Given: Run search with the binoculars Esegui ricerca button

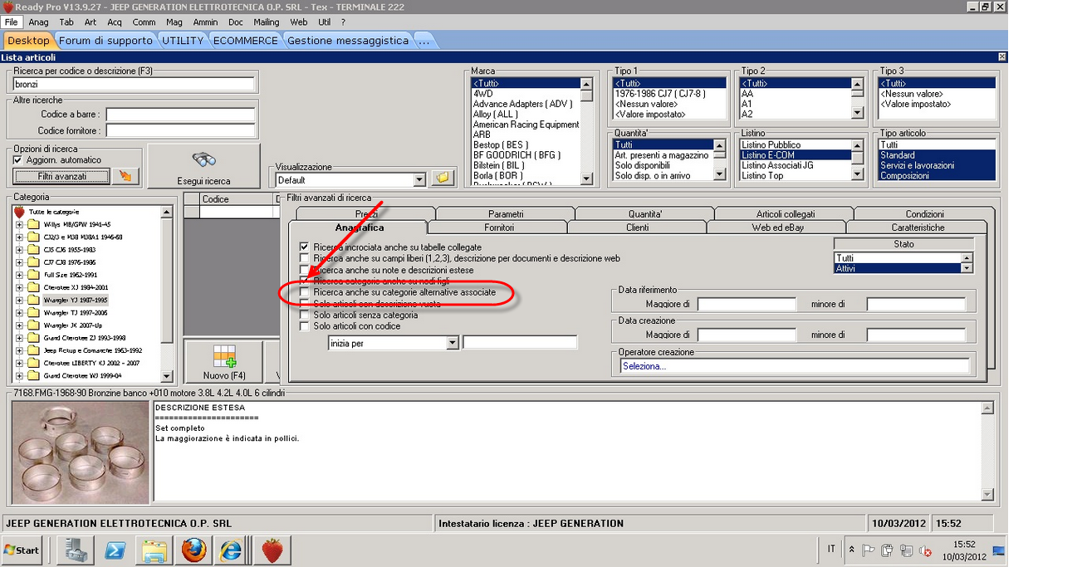Looking at the screenshot, I should 203,165.
